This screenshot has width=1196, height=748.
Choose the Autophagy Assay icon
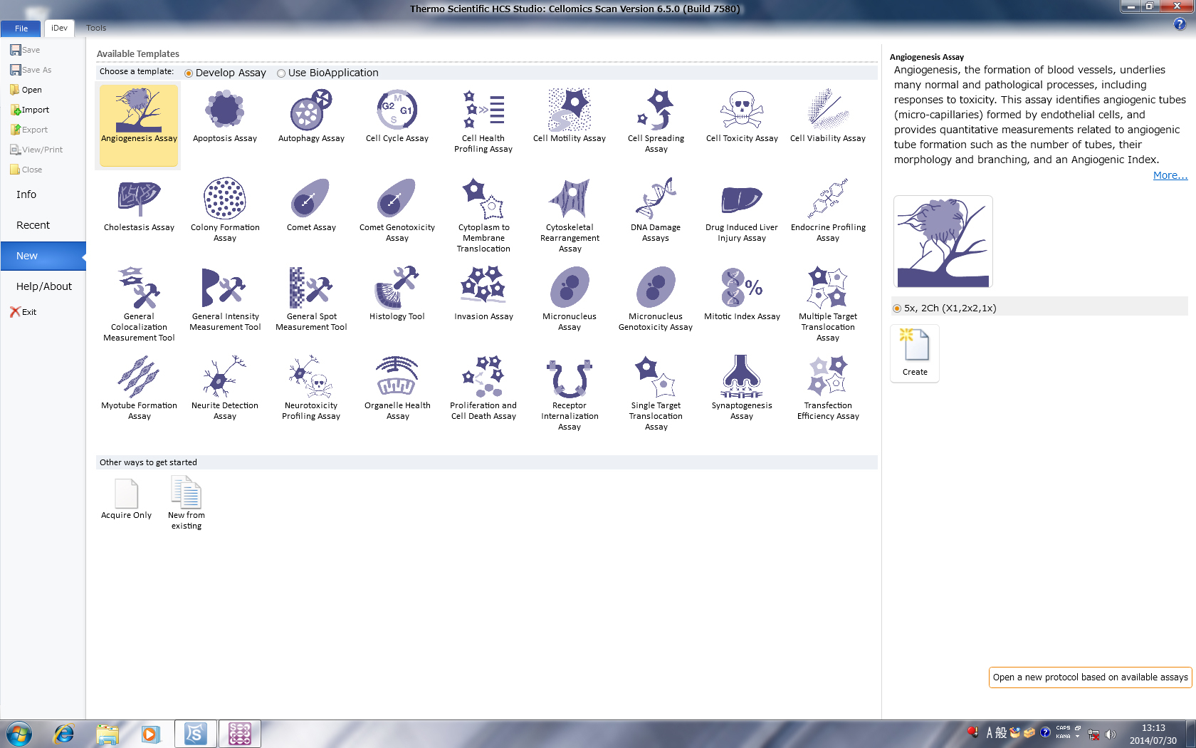(x=311, y=117)
